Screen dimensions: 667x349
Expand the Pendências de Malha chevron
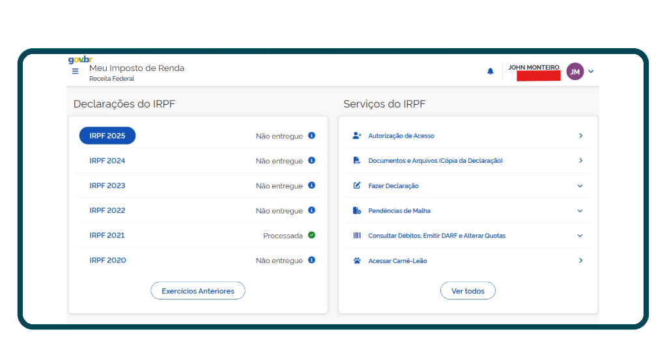[x=580, y=211]
